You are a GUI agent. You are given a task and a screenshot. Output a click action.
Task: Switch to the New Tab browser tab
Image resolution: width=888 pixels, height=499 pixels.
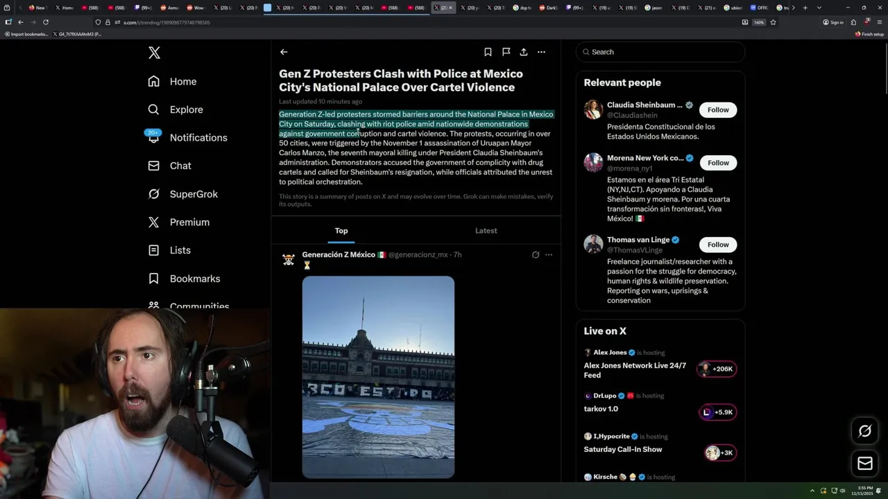click(37, 8)
